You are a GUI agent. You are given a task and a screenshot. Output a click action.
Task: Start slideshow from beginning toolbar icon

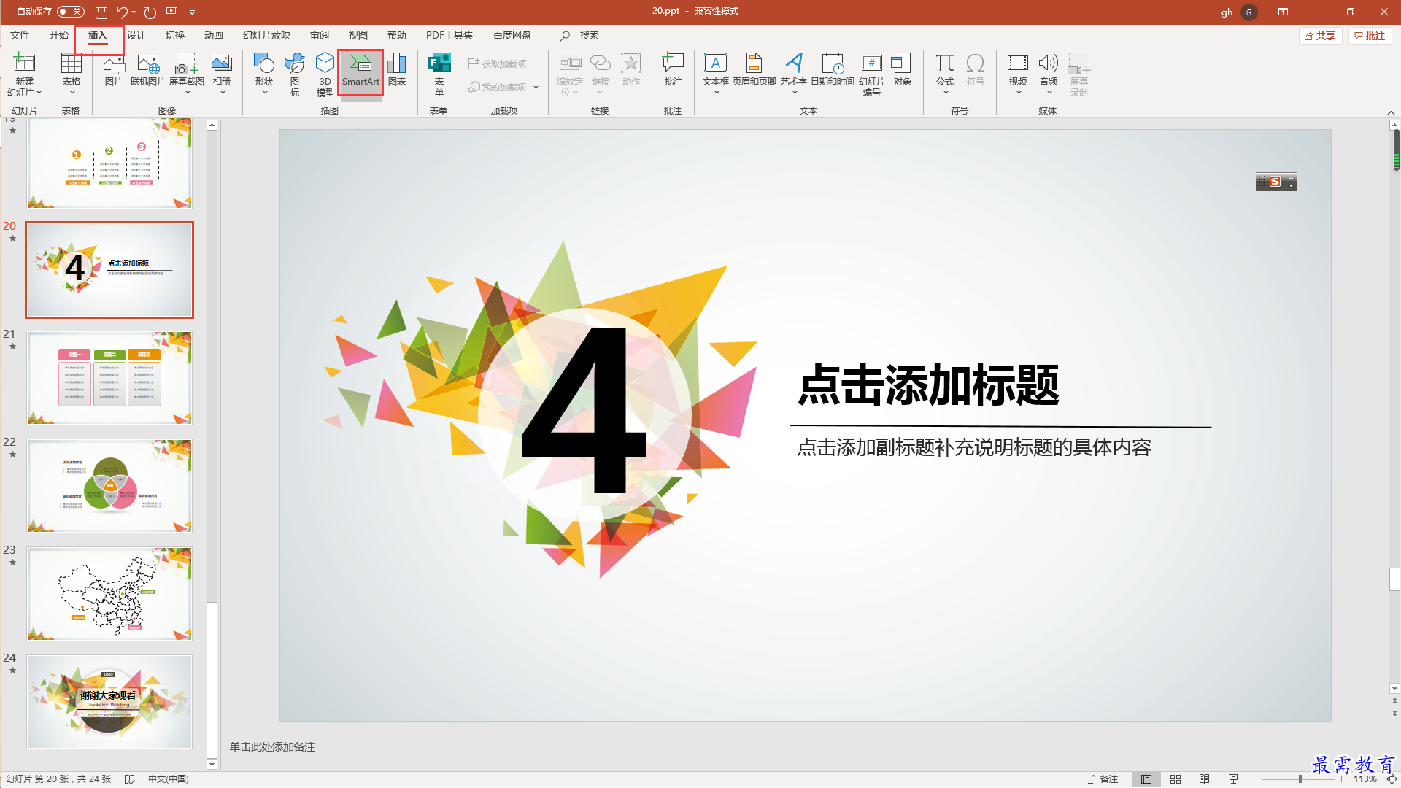tap(171, 12)
